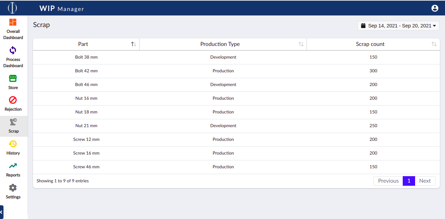Image resolution: width=445 pixels, height=219 pixels.
Task: Navigate to the Rejection page
Action: coord(13,104)
